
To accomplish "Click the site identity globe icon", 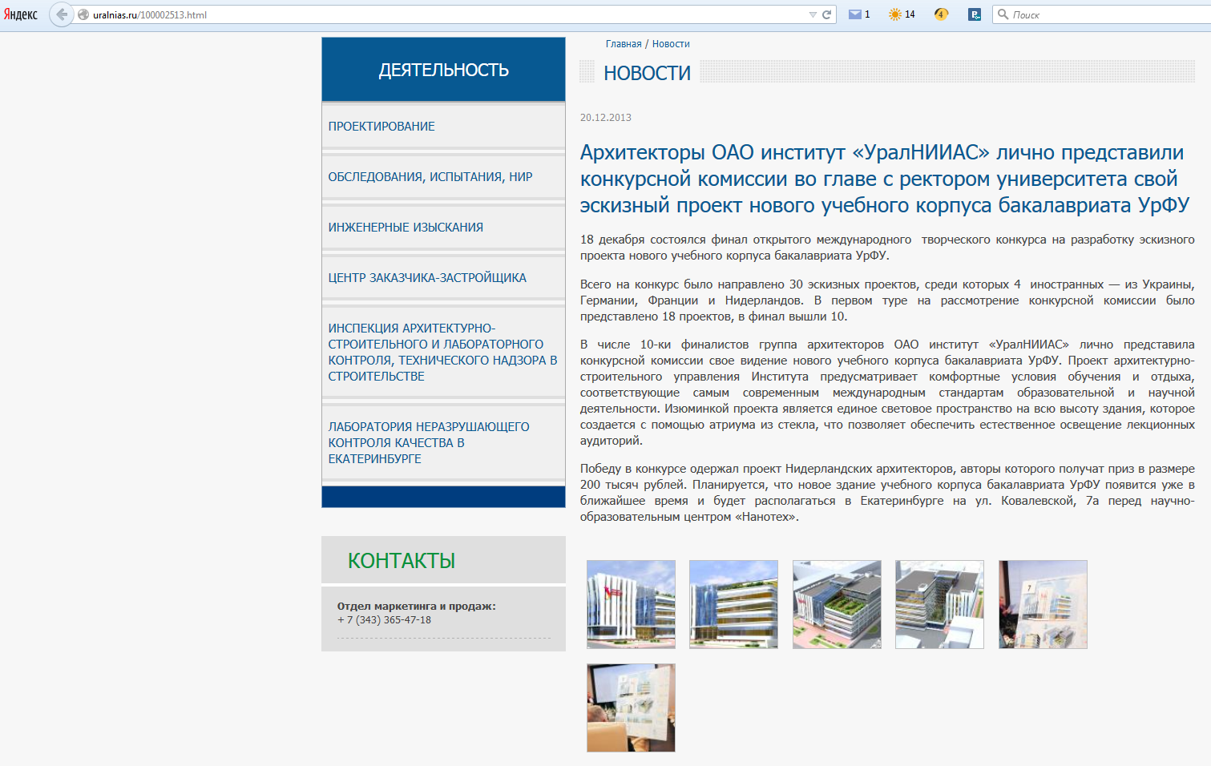I will click(x=83, y=14).
